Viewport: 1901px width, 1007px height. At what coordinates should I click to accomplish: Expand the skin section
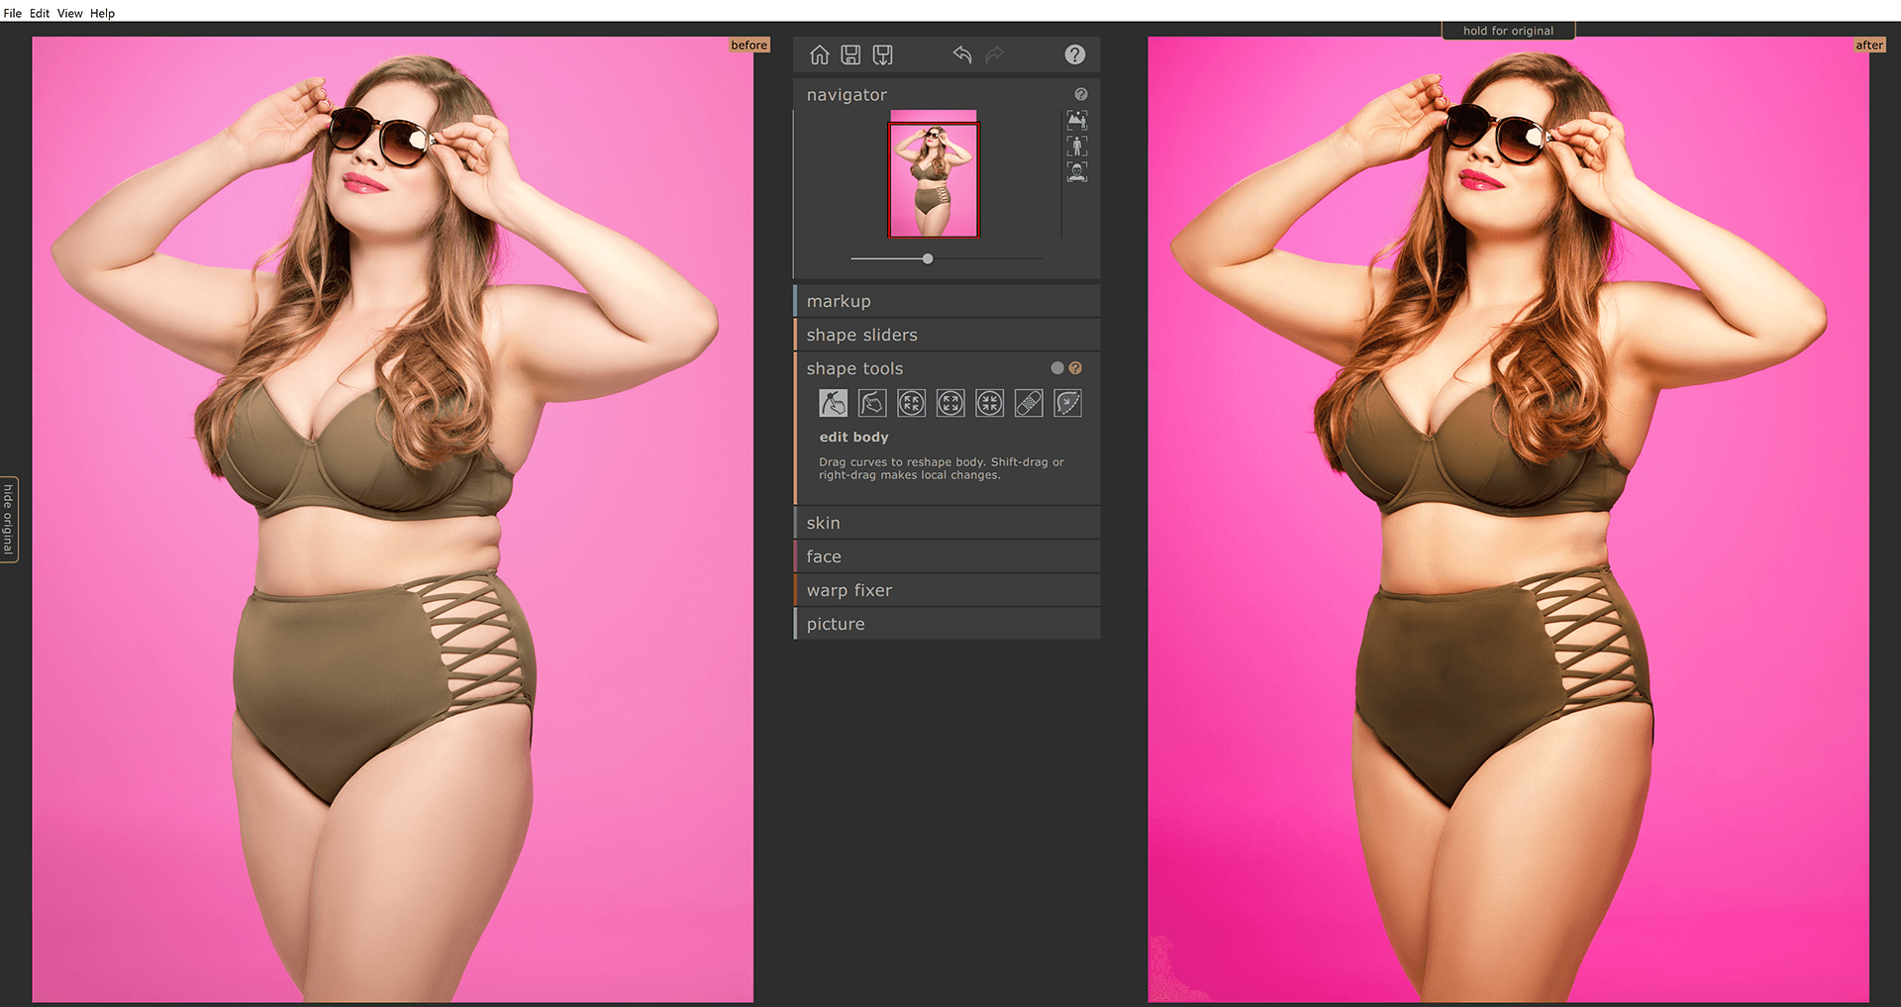point(947,523)
